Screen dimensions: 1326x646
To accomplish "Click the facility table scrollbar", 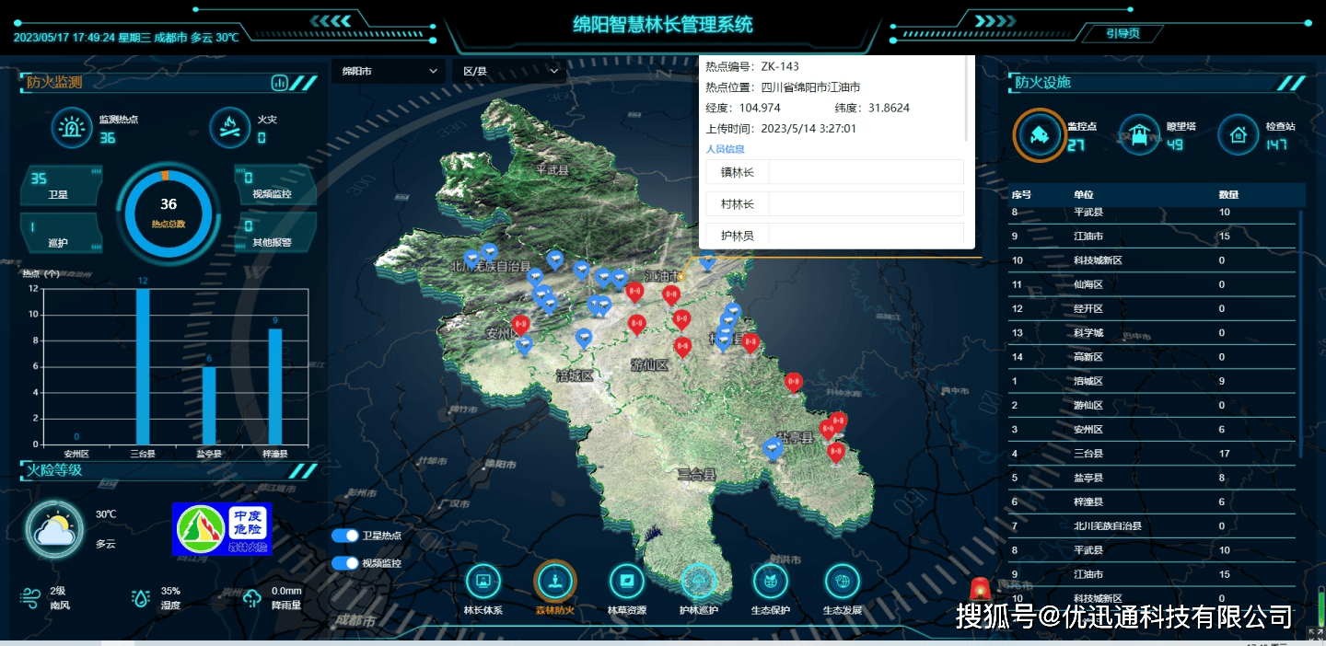I will click(x=1301, y=333).
